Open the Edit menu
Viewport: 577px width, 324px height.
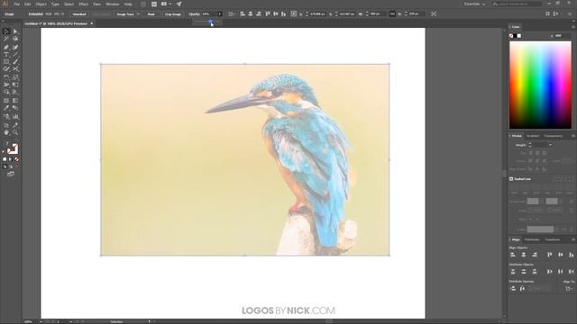[x=28, y=4]
